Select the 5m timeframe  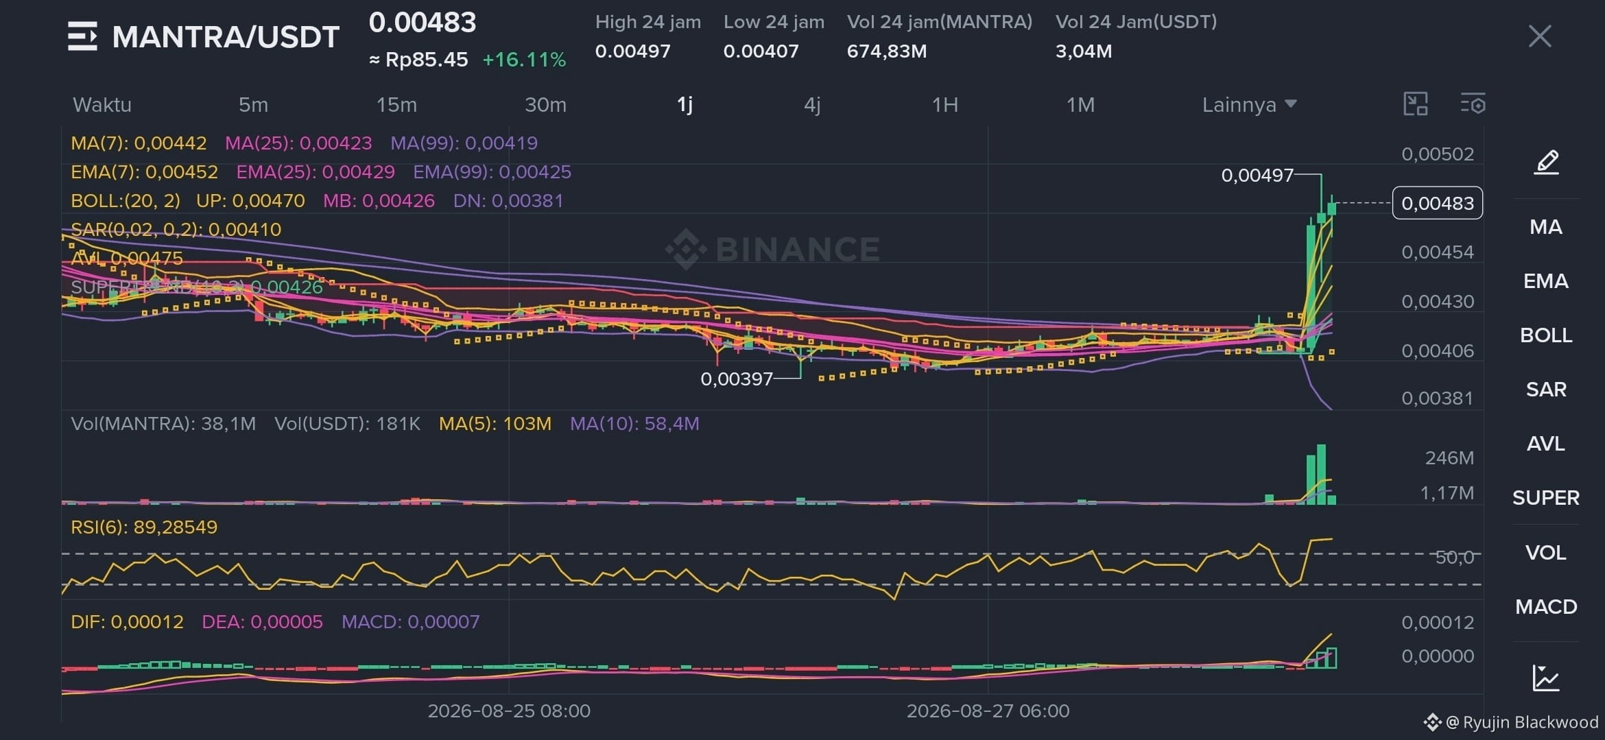pos(253,105)
